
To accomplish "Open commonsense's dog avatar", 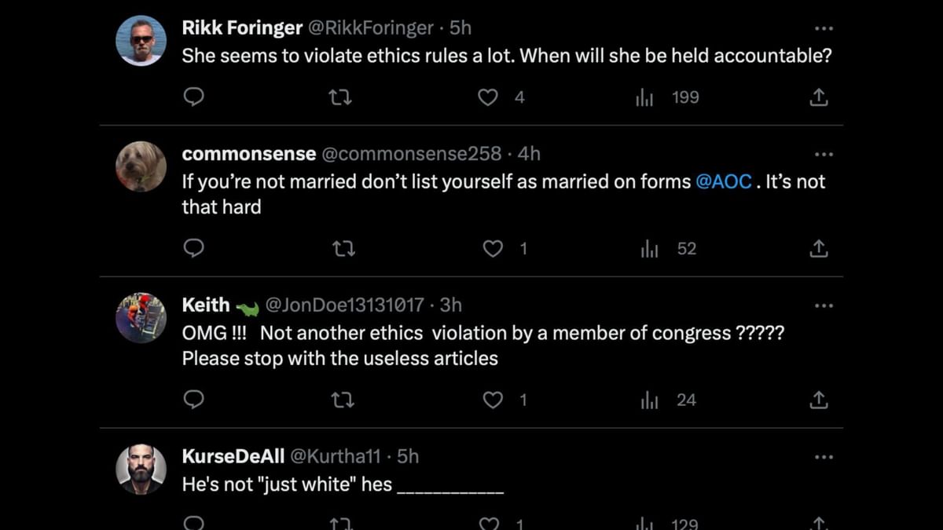I will [141, 166].
